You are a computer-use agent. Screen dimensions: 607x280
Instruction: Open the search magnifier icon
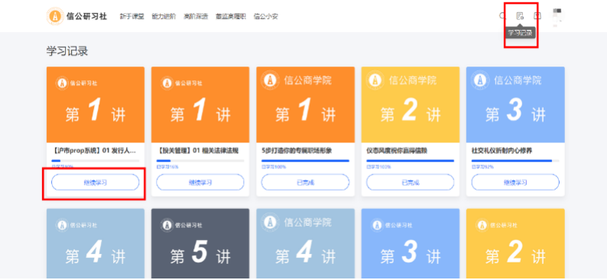tap(502, 16)
